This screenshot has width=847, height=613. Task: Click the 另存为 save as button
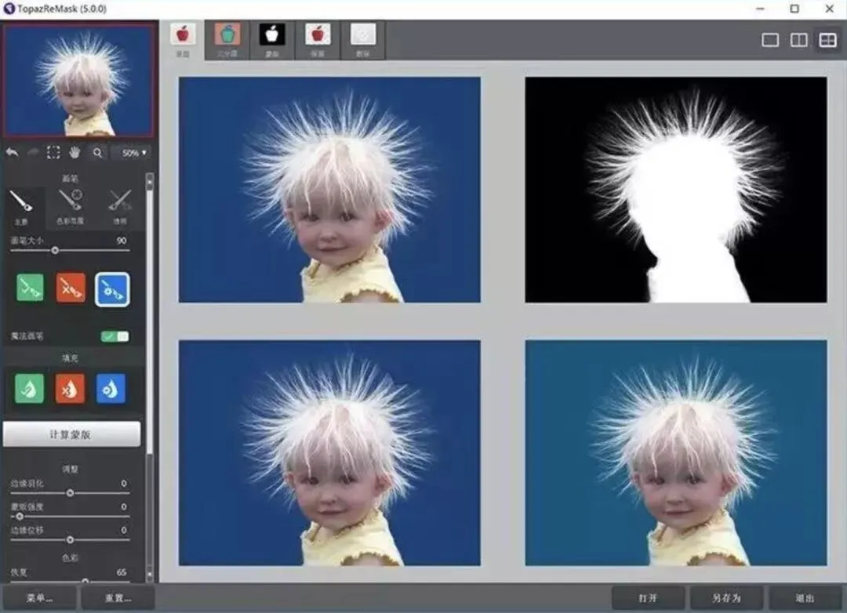[726, 598]
